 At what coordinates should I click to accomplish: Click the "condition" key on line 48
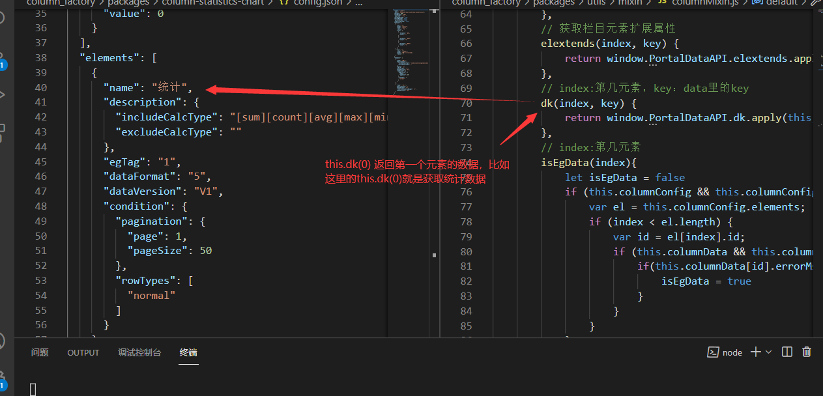pyautogui.click(x=136, y=206)
